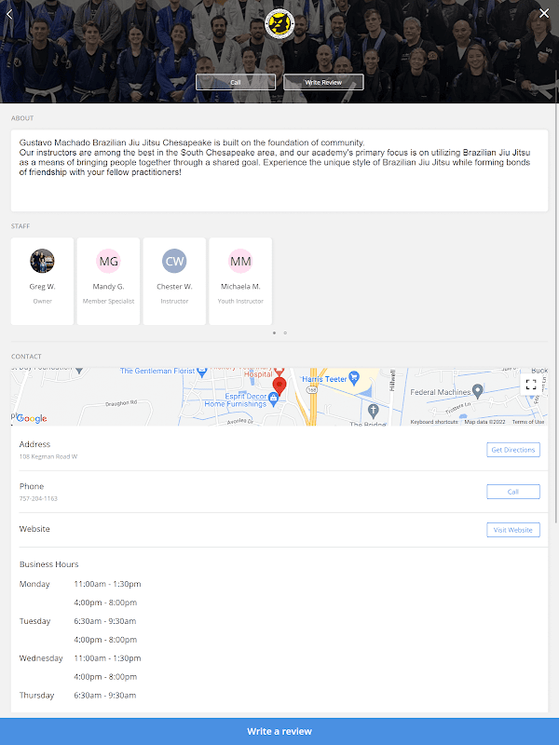This screenshot has height=745, width=559.
Task: Click the Thursday day label
Action: [36, 695]
